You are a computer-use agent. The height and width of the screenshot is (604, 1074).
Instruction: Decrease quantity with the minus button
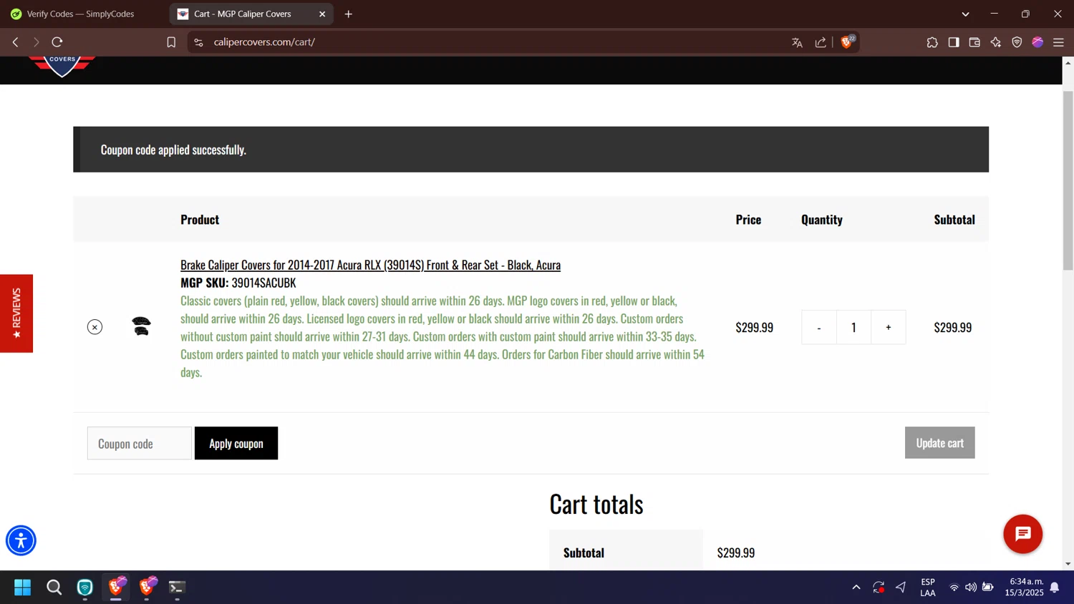(819, 327)
